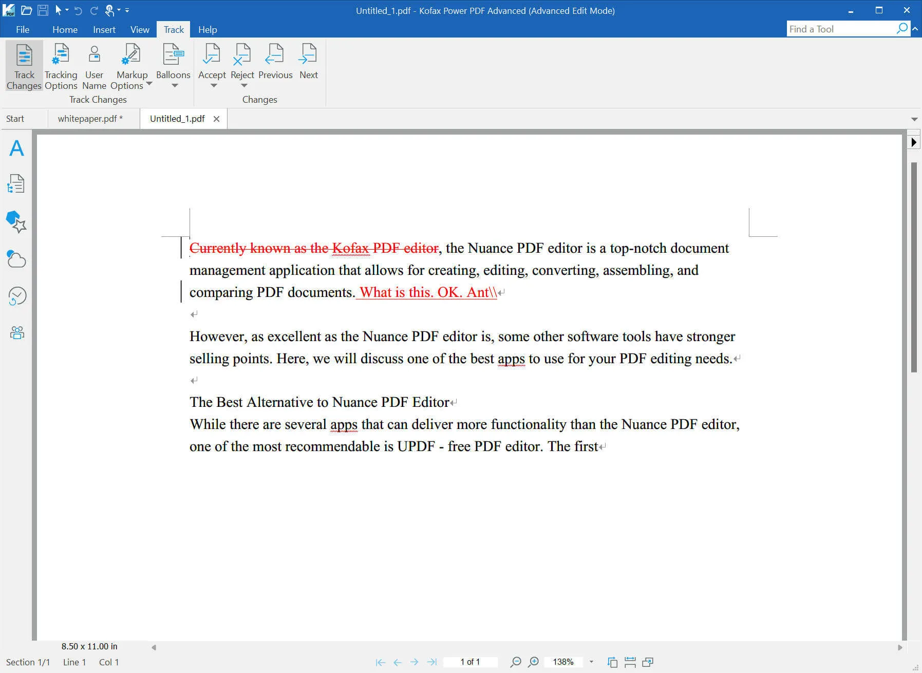
Task: Click the Save icon in quick access toolbar
Action: click(43, 10)
